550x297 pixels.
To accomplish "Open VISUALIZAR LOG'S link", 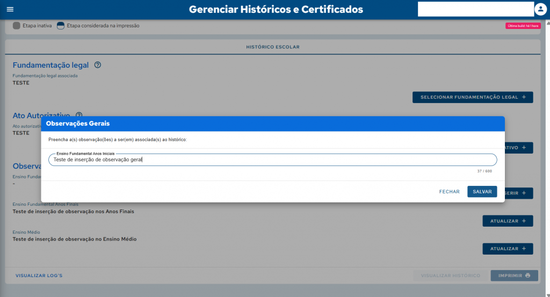I will pos(39,276).
